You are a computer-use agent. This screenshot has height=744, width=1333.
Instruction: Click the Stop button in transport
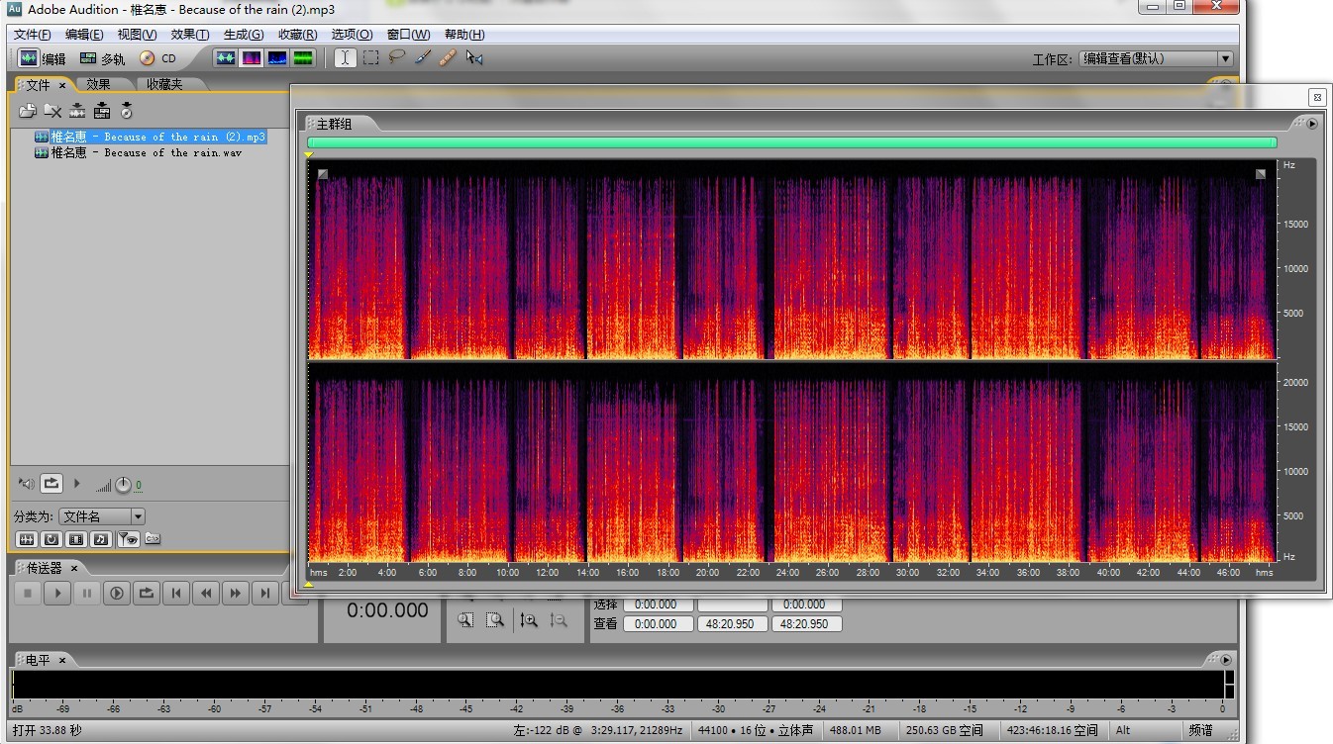pos(28,593)
